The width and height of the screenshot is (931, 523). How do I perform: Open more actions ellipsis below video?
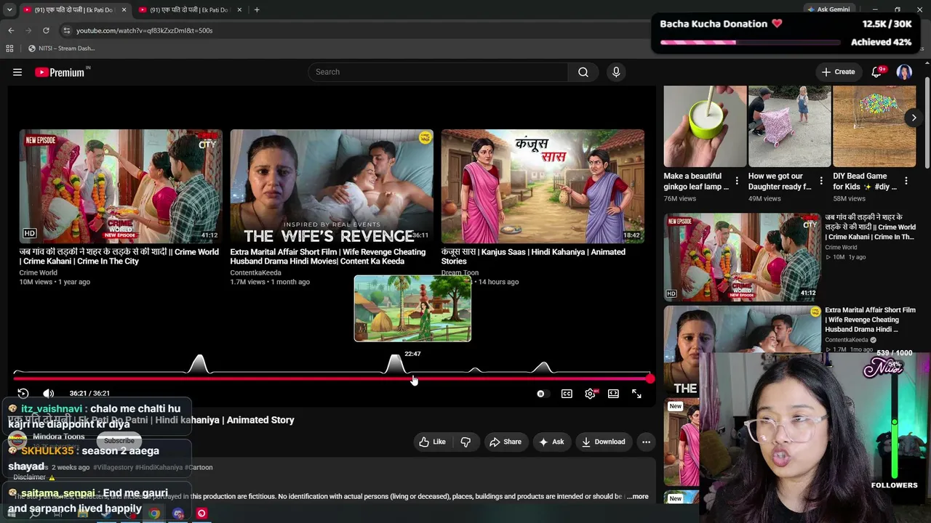point(646,442)
